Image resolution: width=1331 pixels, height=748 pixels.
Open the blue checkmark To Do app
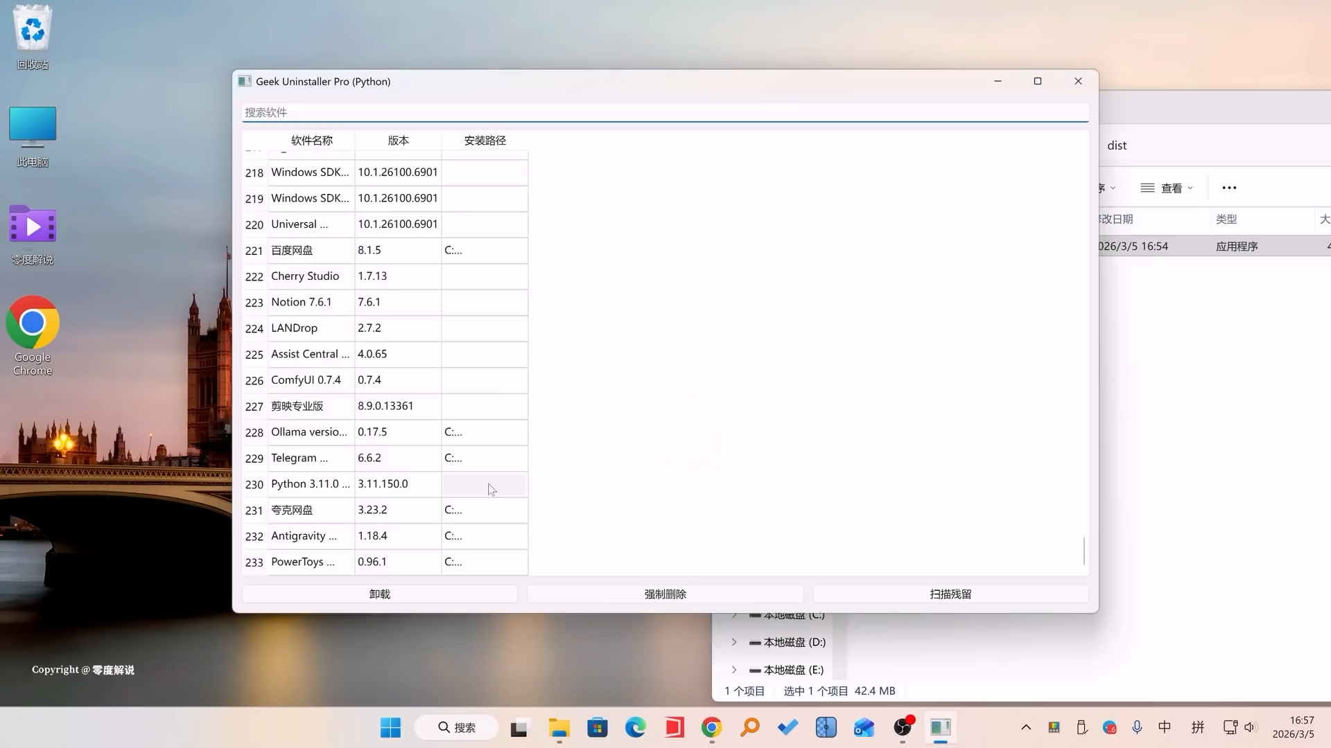pyautogui.click(x=788, y=728)
